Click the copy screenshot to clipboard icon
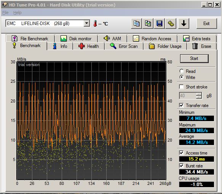This screenshot has height=194, width=222. [x=148, y=24]
